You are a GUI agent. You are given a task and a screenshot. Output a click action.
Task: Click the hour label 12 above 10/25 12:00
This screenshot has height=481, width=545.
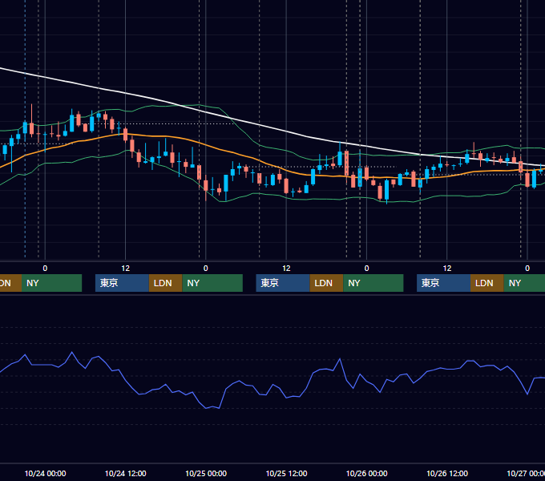(286, 269)
